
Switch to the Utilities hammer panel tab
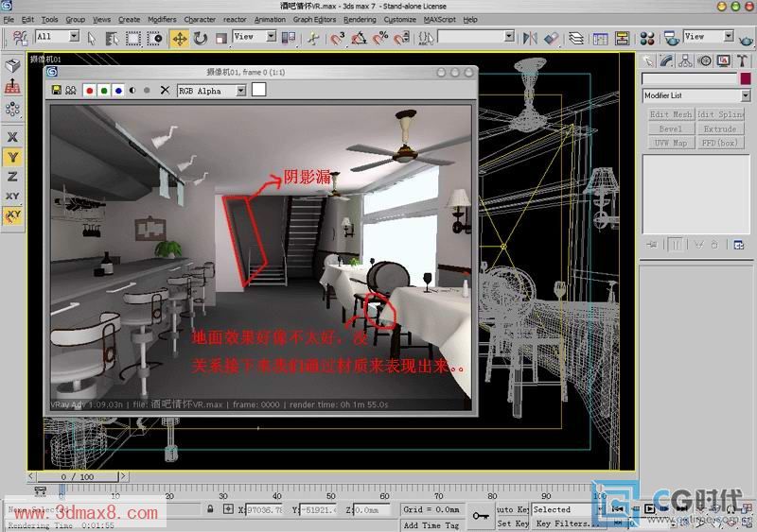[742, 60]
